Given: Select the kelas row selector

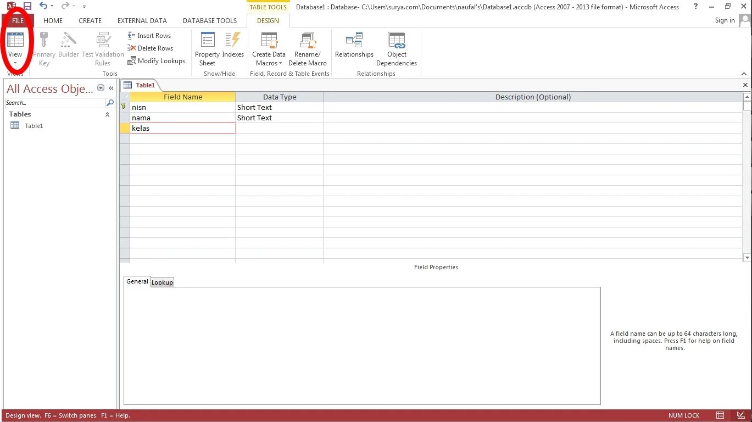Looking at the screenshot, I should [x=125, y=128].
